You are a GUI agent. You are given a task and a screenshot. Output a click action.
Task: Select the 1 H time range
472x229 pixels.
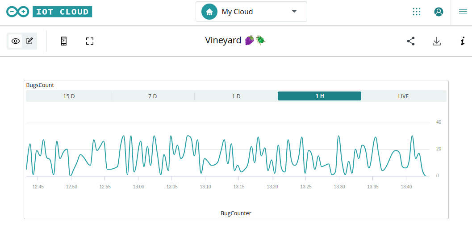coord(319,96)
